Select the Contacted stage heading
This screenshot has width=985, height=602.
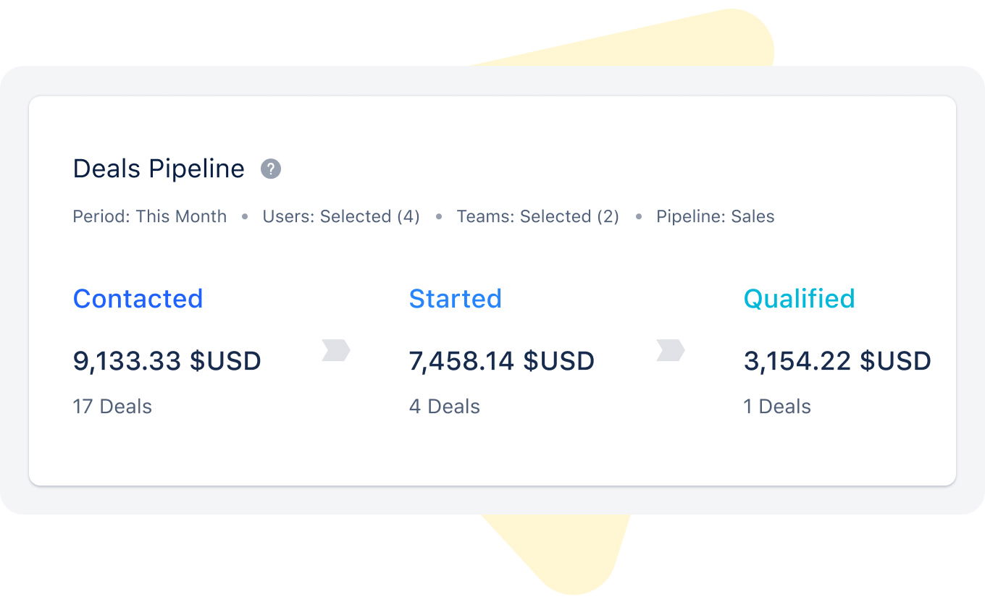coord(138,299)
